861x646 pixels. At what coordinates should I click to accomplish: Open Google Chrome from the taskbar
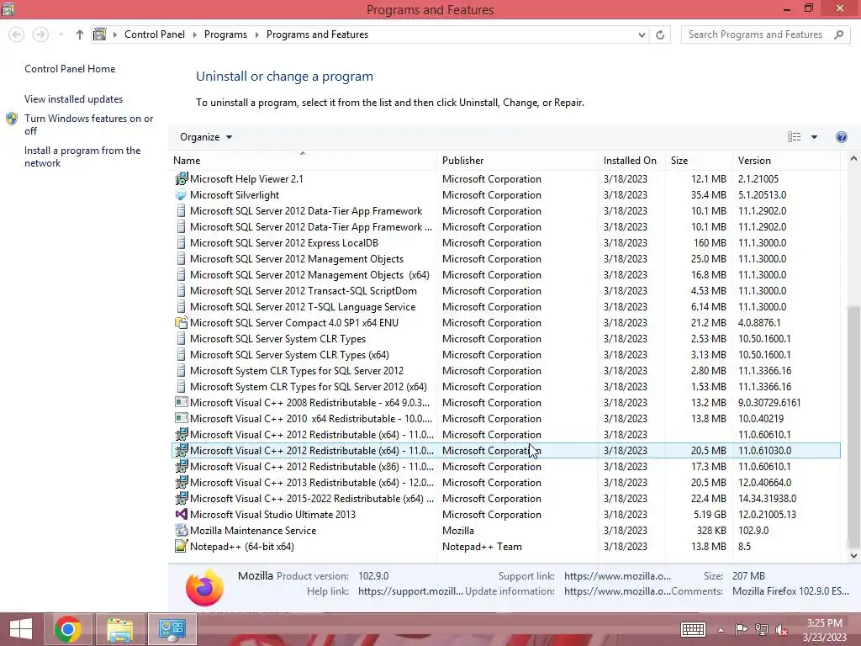click(x=68, y=629)
